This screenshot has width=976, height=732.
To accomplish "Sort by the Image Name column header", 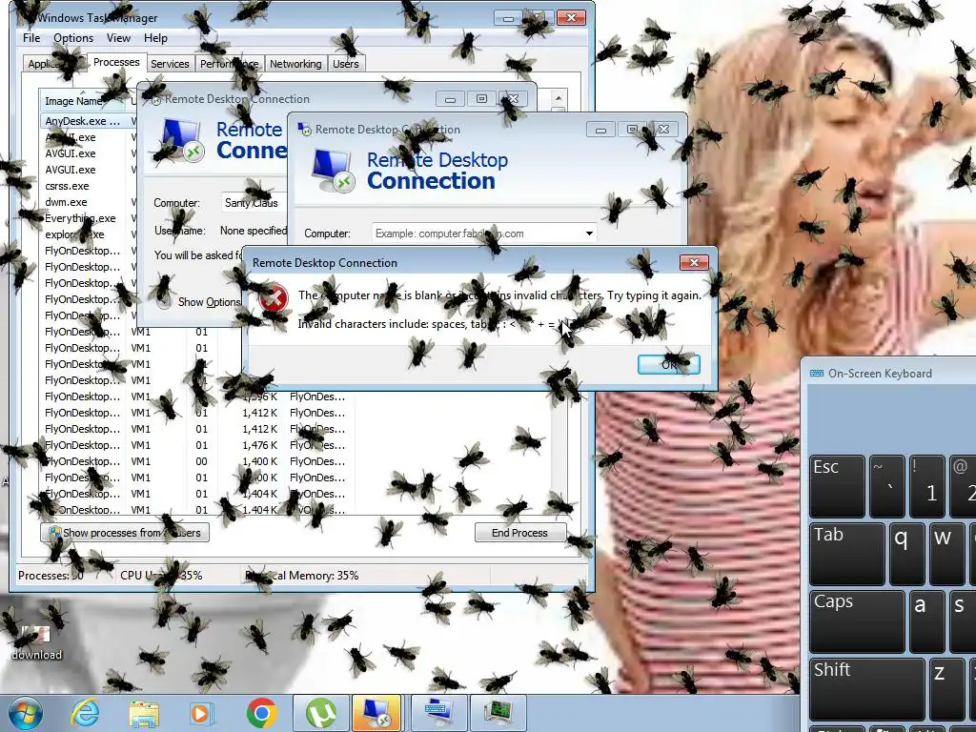I will pos(83,101).
